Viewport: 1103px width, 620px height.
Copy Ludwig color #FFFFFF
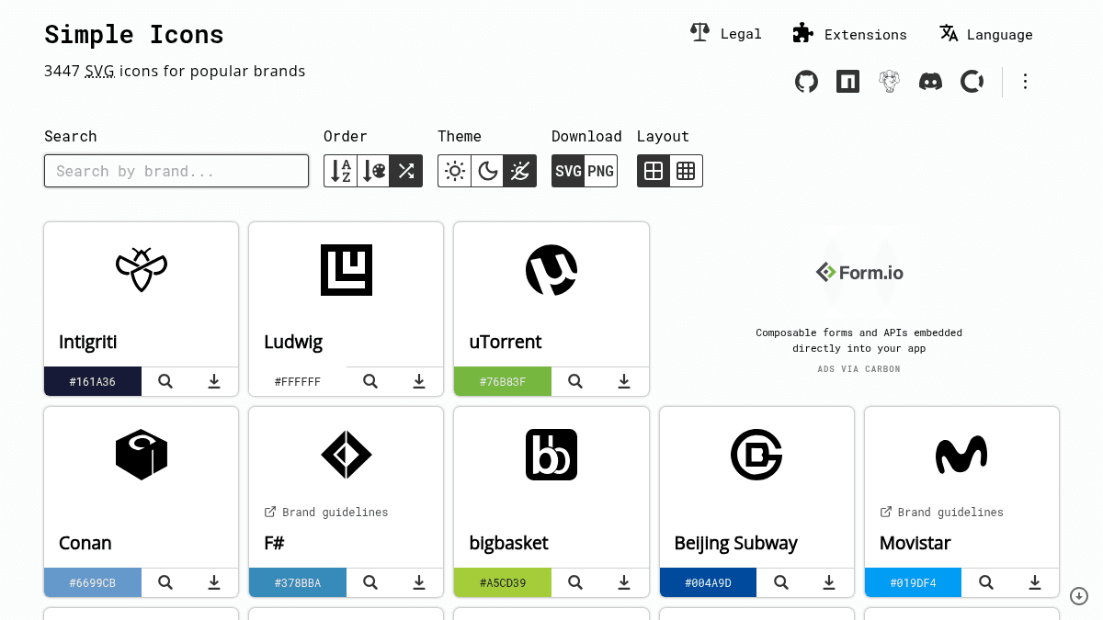click(298, 381)
